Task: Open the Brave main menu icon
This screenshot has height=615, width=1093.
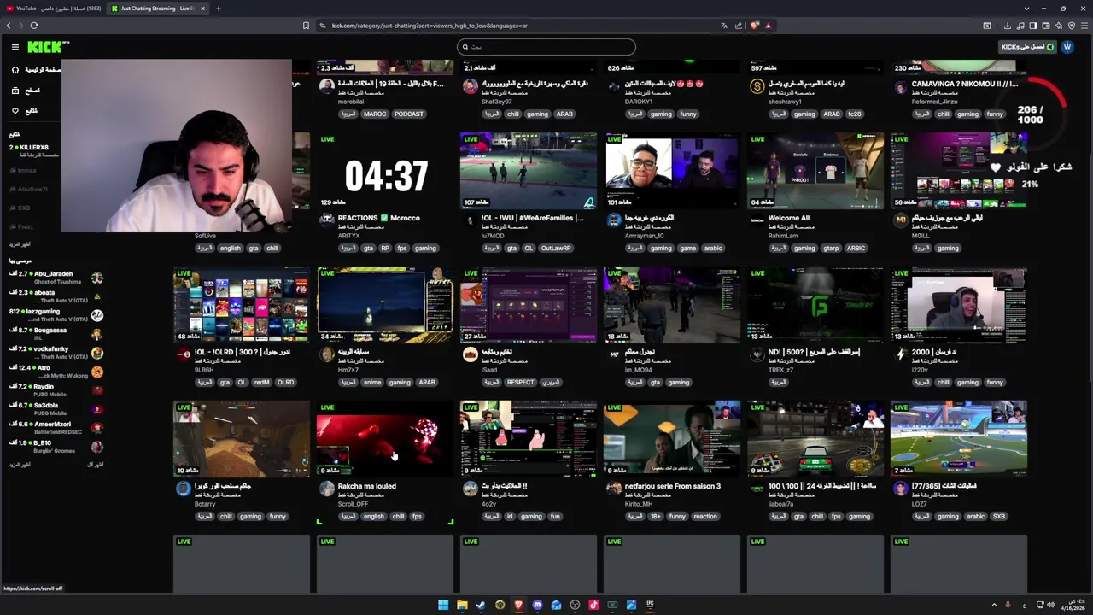Action: click(x=1084, y=26)
